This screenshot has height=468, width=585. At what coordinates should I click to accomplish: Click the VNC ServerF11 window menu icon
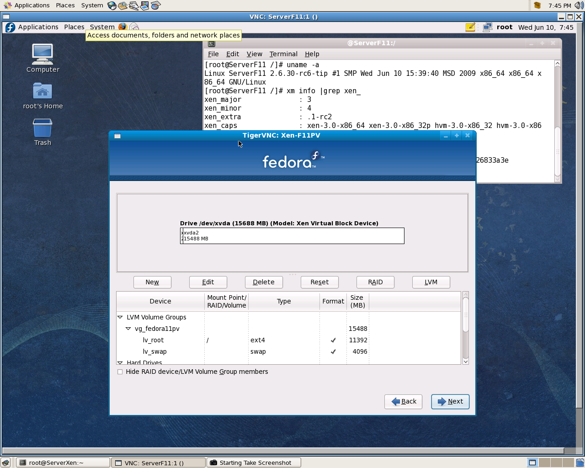pos(6,17)
